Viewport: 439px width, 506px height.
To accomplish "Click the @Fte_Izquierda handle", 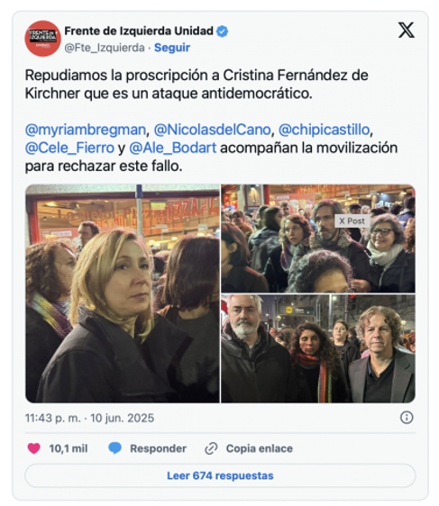I will (x=105, y=48).
